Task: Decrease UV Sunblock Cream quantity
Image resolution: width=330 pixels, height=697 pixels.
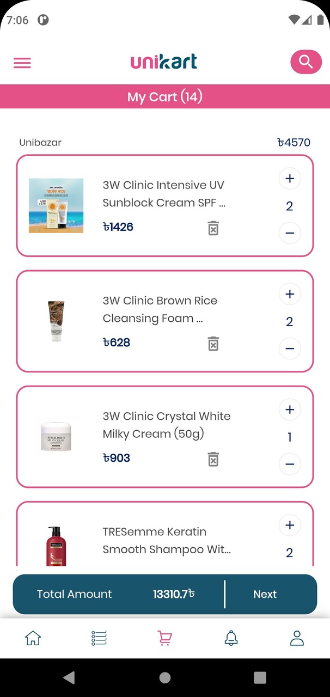Action: point(290,233)
